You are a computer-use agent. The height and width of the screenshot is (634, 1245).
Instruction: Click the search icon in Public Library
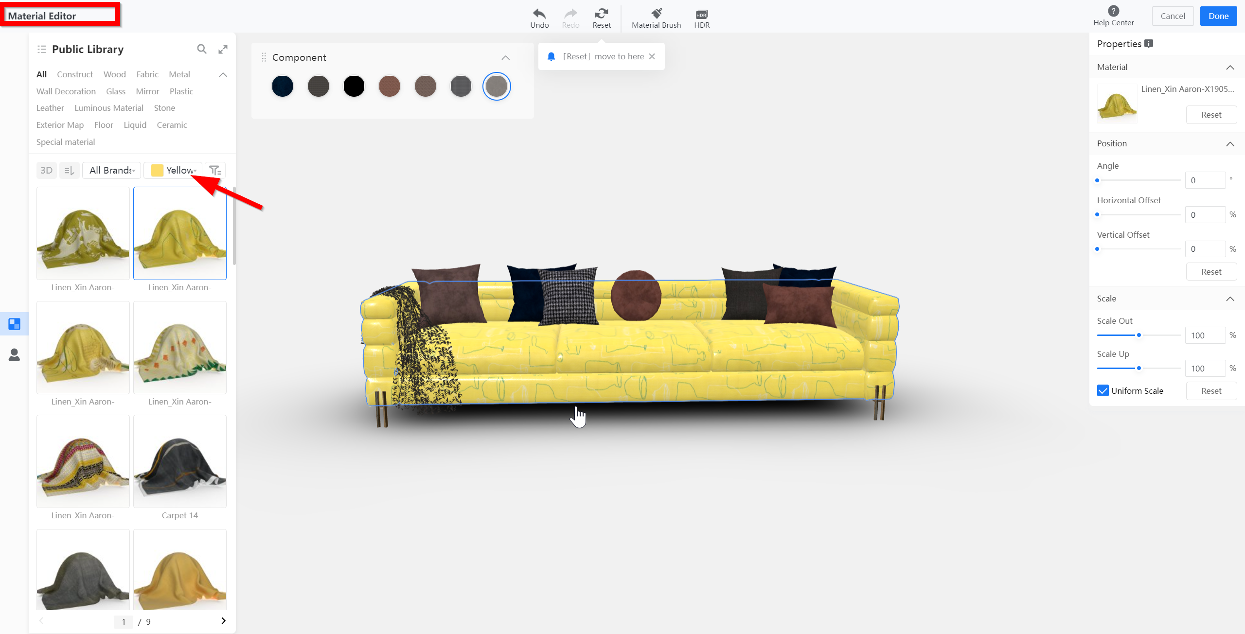tap(202, 49)
